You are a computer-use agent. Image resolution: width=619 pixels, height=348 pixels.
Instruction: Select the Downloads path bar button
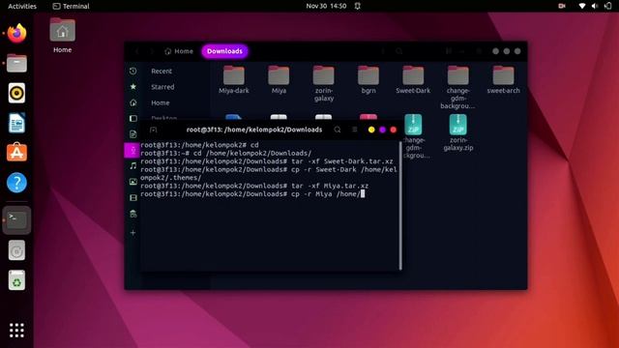pyautogui.click(x=224, y=51)
